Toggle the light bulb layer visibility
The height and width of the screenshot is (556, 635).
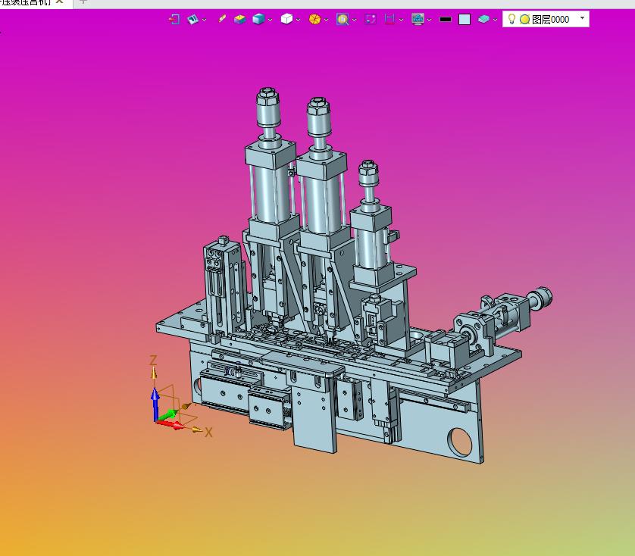[x=511, y=19]
